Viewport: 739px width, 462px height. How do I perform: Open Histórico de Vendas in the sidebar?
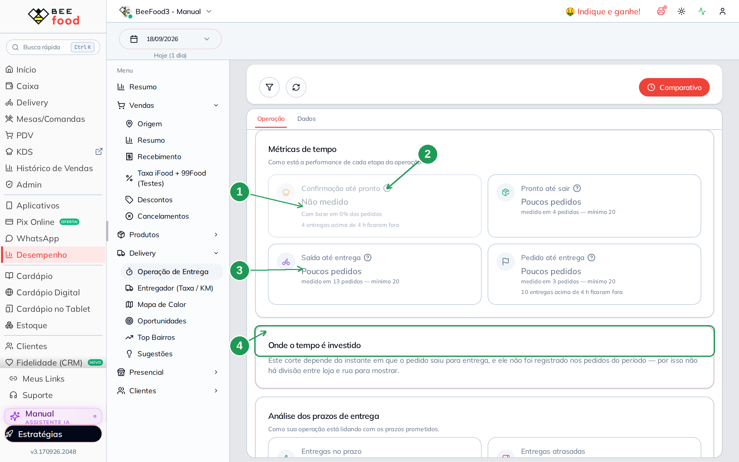(x=53, y=168)
